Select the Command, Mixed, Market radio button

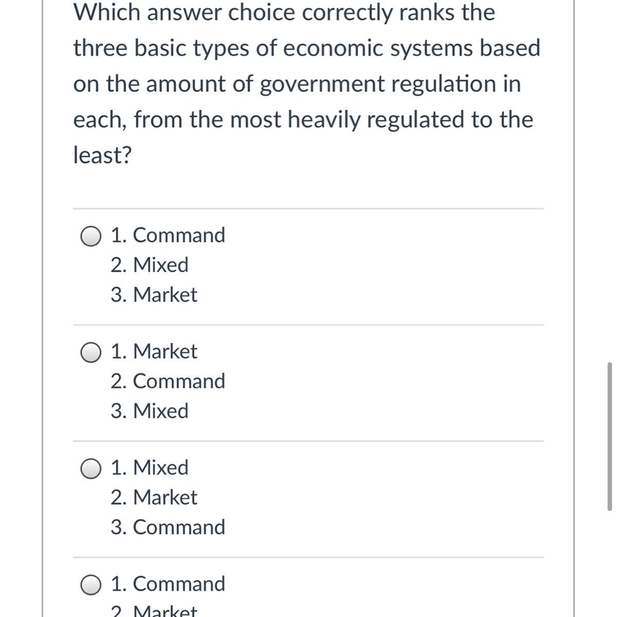[x=91, y=237]
